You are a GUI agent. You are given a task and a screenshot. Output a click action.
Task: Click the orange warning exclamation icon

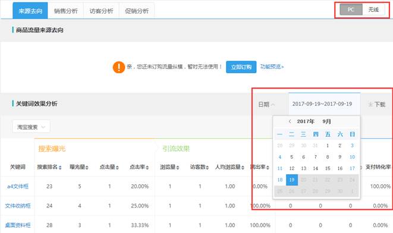point(119,67)
